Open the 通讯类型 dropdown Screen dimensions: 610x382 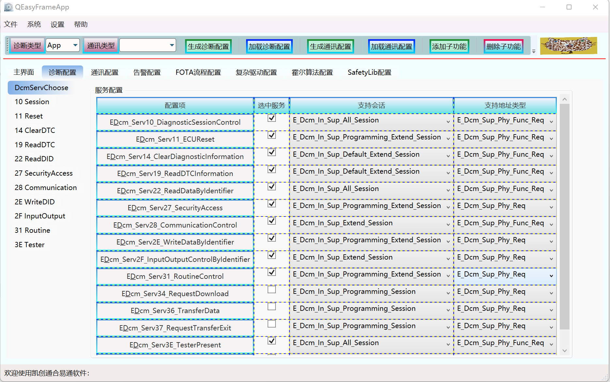pos(148,45)
